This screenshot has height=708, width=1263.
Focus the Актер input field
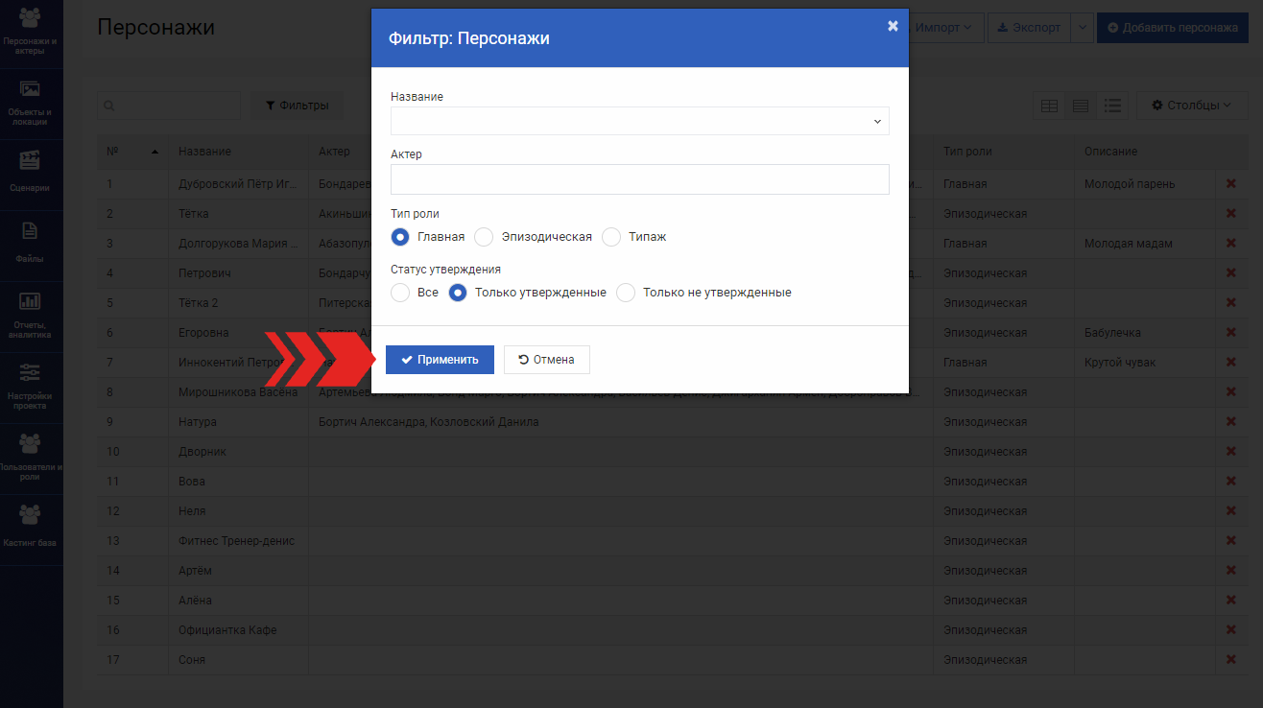640,179
